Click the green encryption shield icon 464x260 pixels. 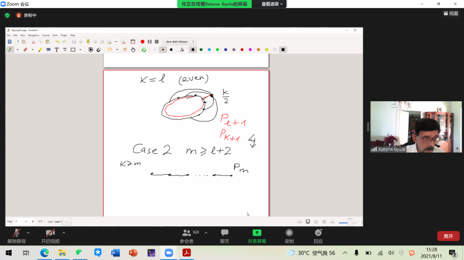coord(7,15)
